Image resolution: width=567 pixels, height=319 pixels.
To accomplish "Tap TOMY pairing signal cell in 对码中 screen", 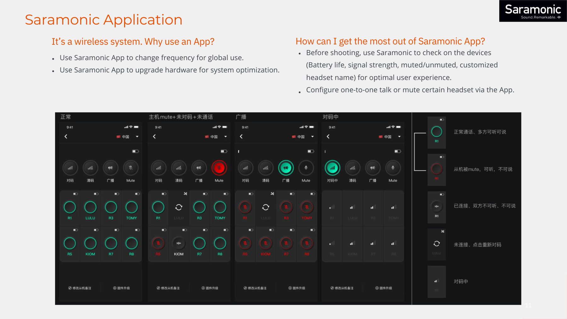I will tap(394, 208).
